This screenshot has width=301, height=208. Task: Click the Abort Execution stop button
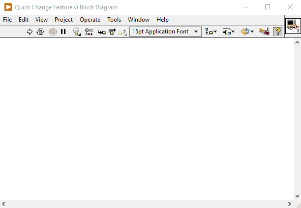53,31
